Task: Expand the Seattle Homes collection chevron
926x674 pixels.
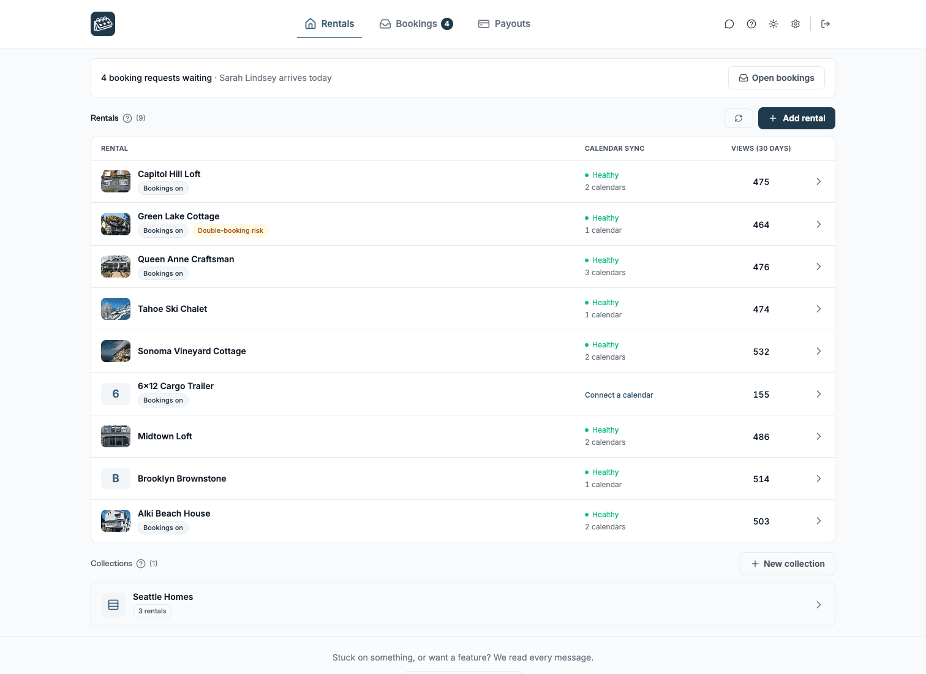Action: pos(819,605)
